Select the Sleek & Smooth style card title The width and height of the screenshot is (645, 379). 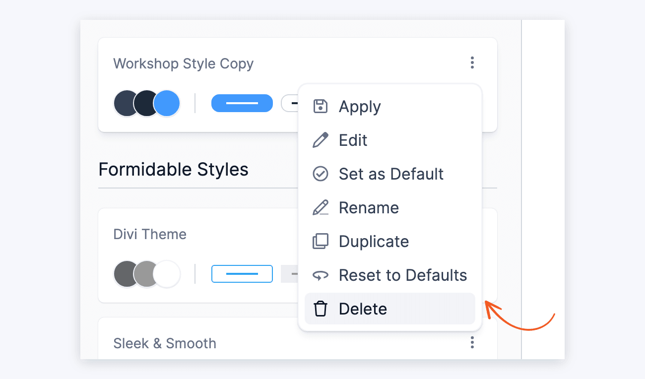(165, 343)
